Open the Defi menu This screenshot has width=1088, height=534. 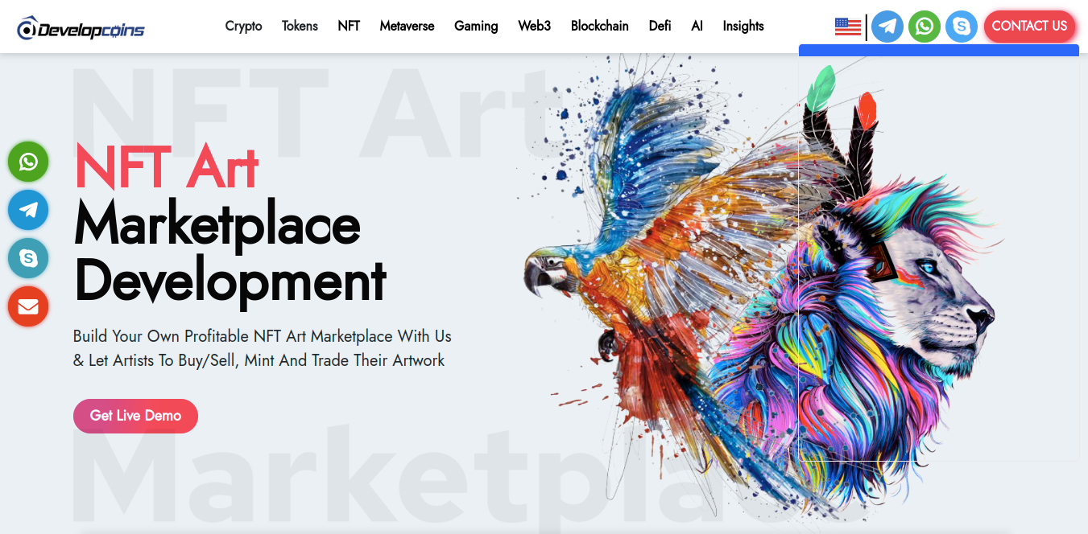660,26
